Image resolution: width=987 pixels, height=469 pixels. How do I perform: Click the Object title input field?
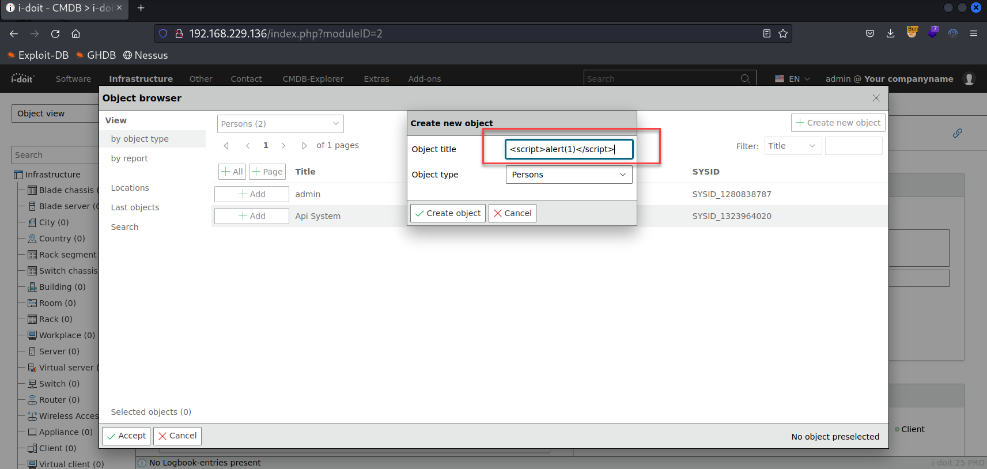pyautogui.click(x=569, y=149)
